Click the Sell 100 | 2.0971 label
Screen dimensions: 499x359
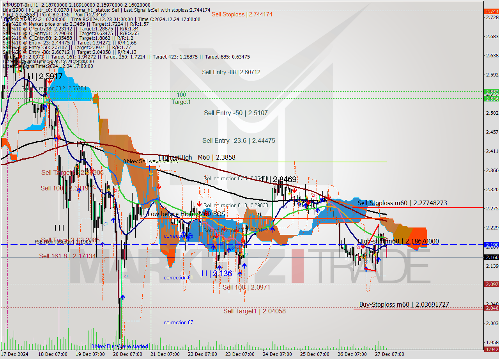point(246,287)
